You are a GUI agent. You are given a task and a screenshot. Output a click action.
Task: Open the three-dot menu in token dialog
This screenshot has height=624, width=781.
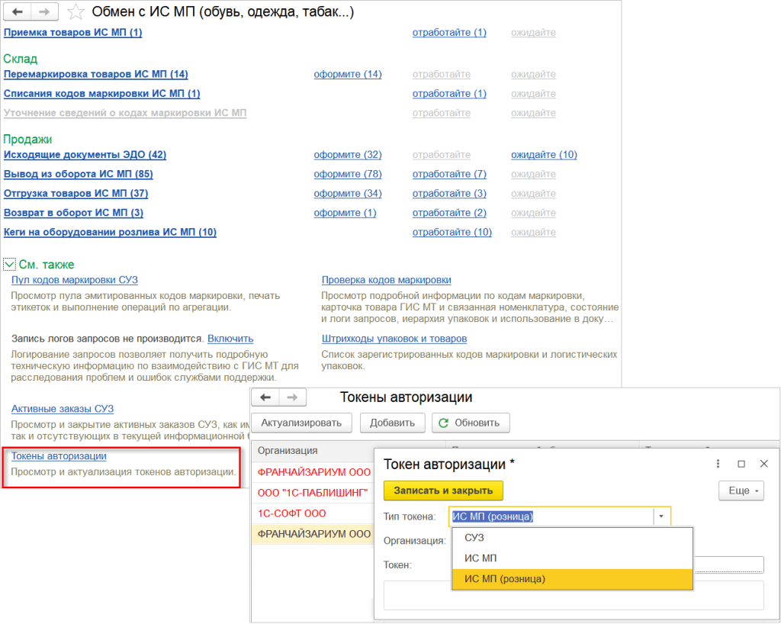(x=718, y=464)
